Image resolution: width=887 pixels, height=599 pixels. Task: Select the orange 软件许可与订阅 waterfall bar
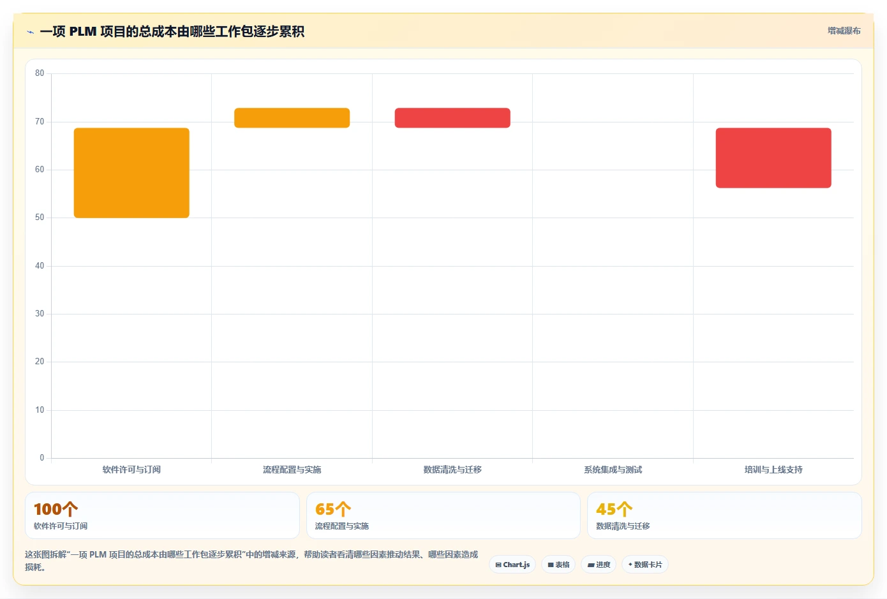point(131,173)
